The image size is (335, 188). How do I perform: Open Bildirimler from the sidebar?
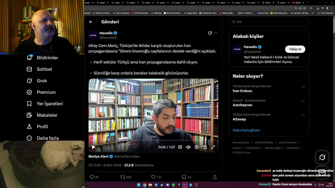tap(42, 58)
